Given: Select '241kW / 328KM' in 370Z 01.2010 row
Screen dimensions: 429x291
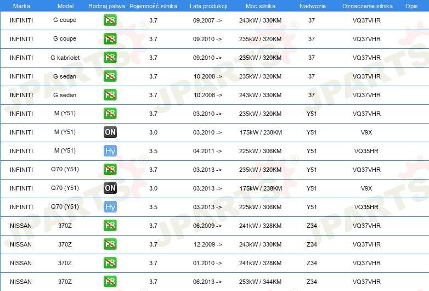Looking at the screenshot, I should 260,263.
